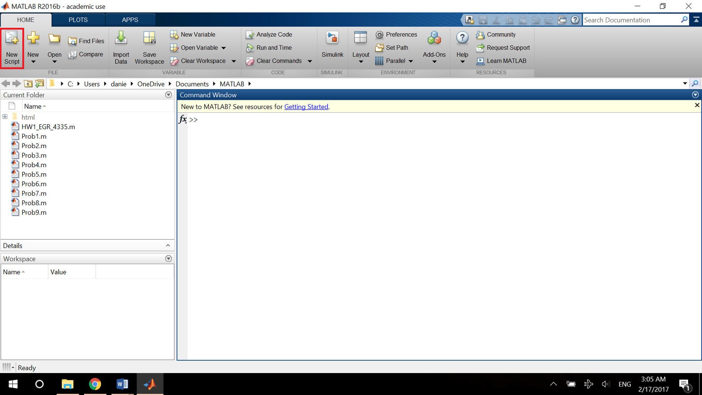Viewport: 702px width, 395px height.
Task: Click the Search Documentation field
Action: 633,20
